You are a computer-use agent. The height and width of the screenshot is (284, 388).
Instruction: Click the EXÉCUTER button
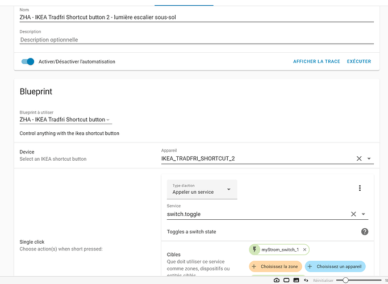(359, 61)
